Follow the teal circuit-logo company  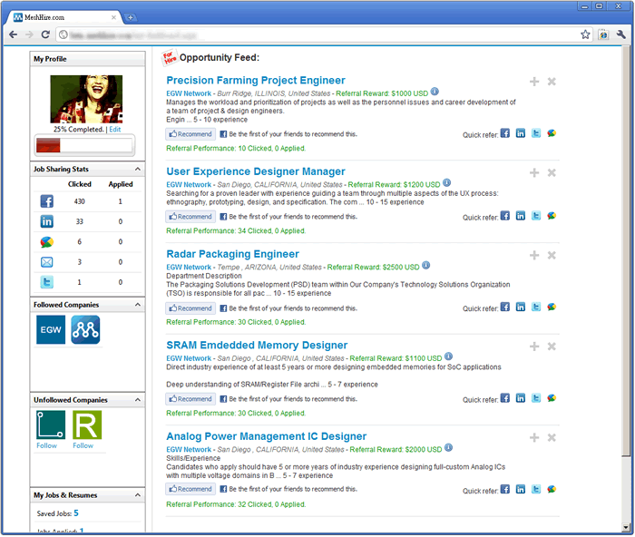click(x=46, y=445)
